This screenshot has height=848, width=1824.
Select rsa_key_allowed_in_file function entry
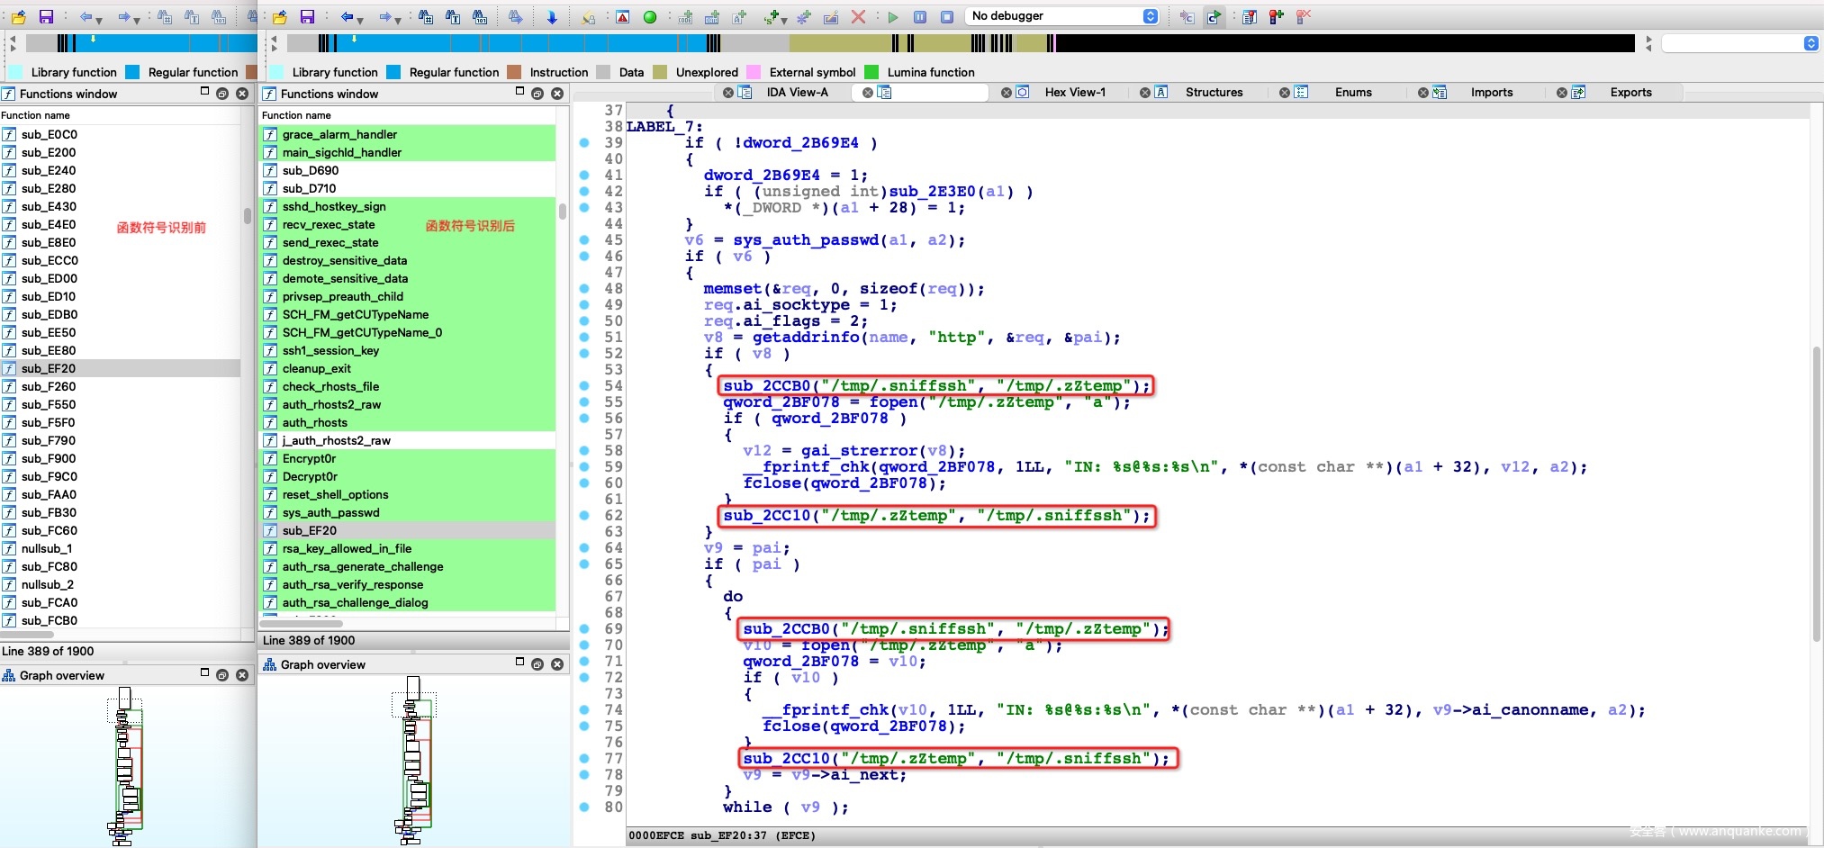pos(347,548)
